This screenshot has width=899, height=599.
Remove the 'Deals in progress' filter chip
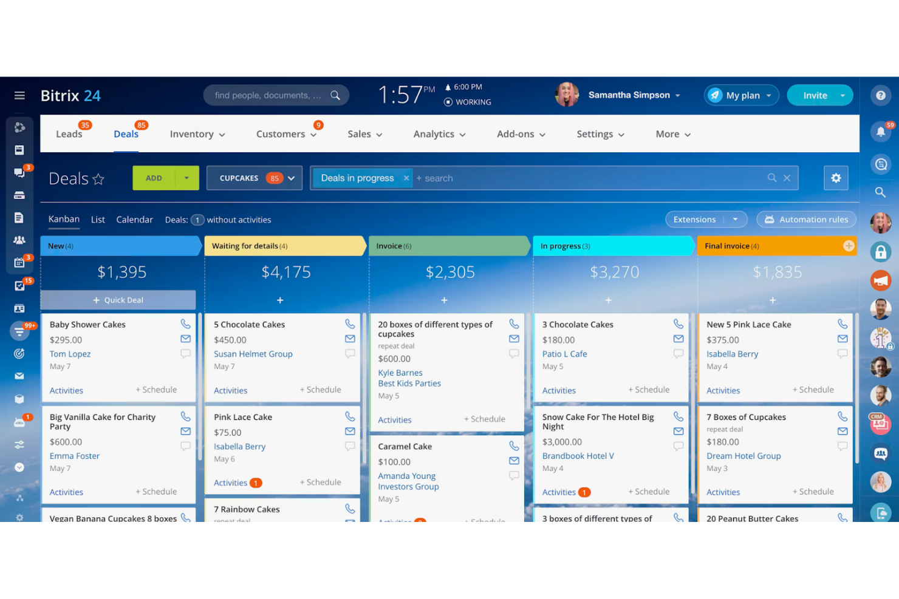tap(406, 178)
